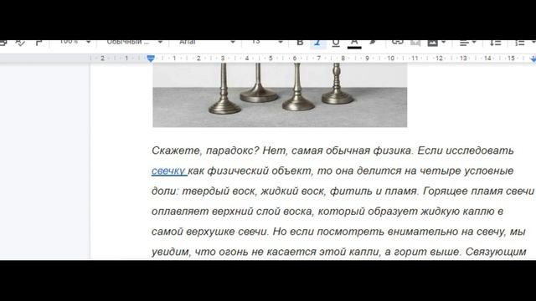Open the paragraph style dropdown
This screenshot has height=301, width=536.
click(x=134, y=42)
